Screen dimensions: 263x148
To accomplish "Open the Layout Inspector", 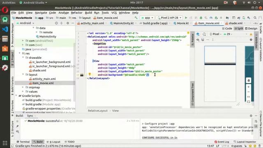I will (x=245, y=142).
